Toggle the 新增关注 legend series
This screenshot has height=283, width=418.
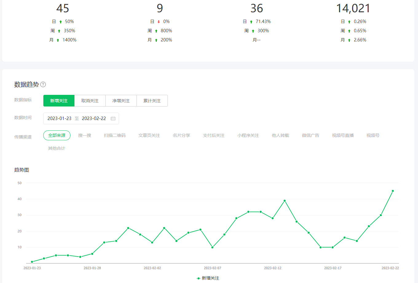(x=208, y=278)
